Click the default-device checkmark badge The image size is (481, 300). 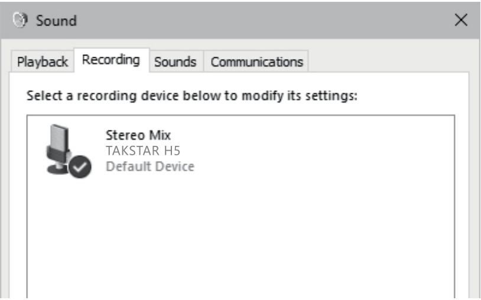click(80, 168)
